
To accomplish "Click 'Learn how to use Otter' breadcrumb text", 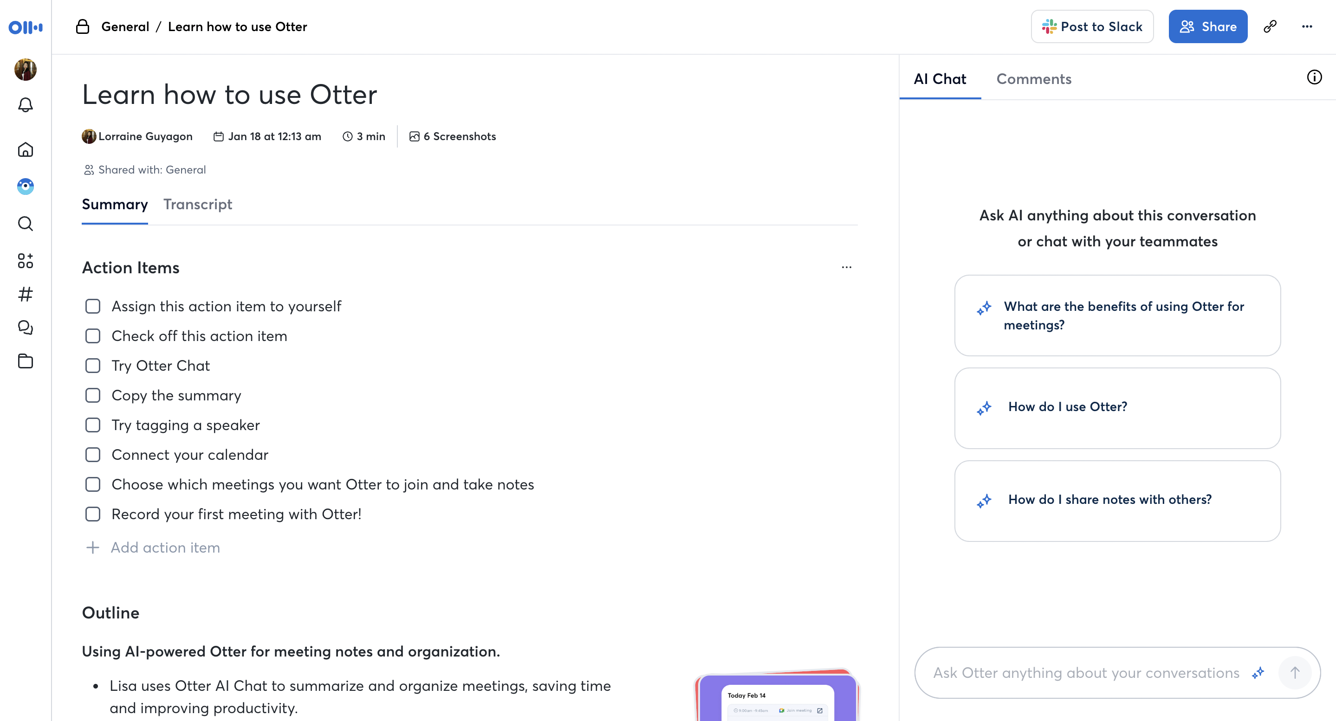I will (238, 26).
